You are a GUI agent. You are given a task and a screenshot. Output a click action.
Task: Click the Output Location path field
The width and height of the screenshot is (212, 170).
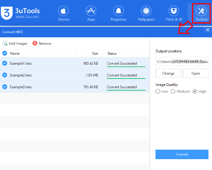(x=182, y=61)
